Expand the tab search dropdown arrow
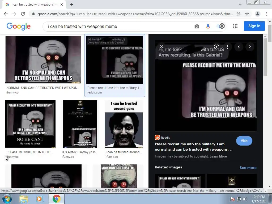 [240, 5]
